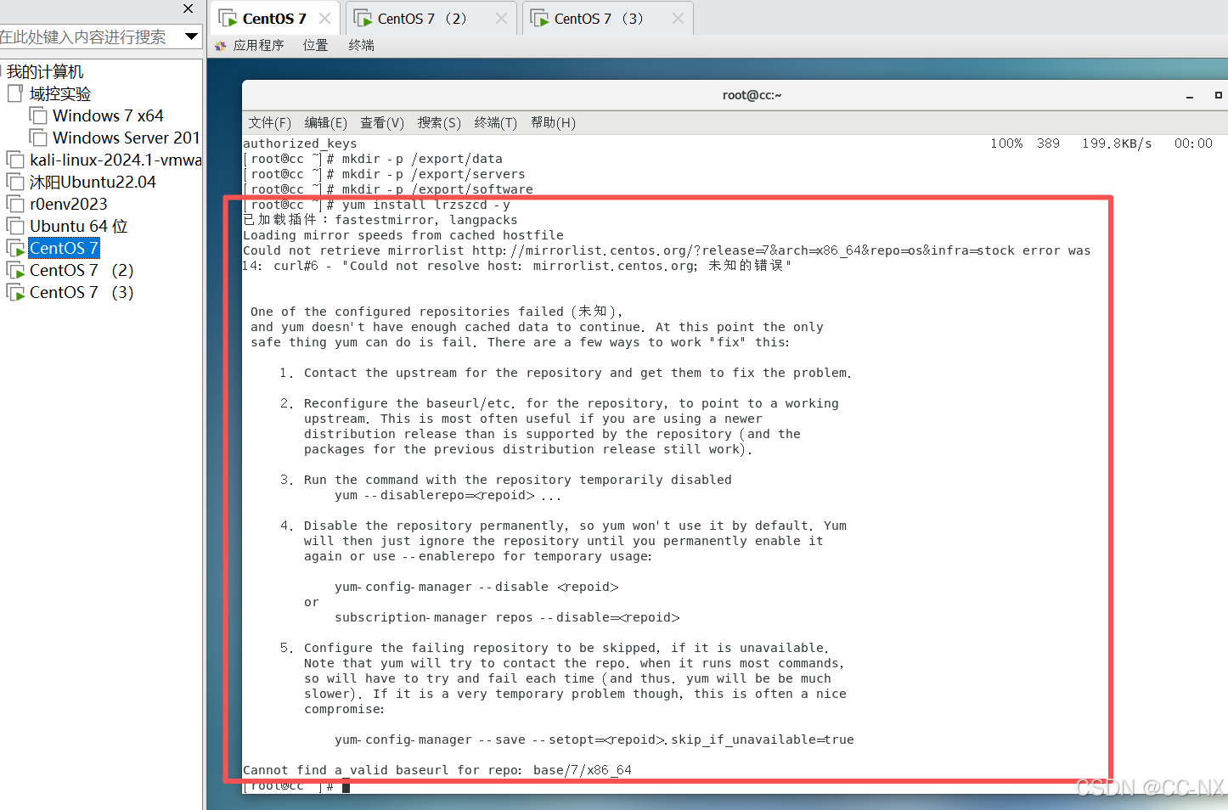Click 'Cannot find a valid baseurl' error line
The height and width of the screenshot is (810, 1228).
coord(437,770)
